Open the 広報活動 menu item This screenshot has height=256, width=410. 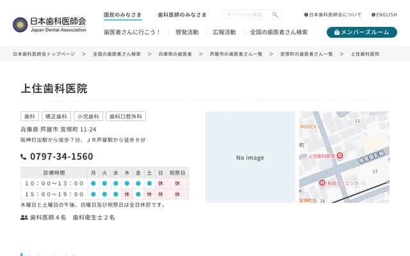pyautogui.click(x=224, y=32)
